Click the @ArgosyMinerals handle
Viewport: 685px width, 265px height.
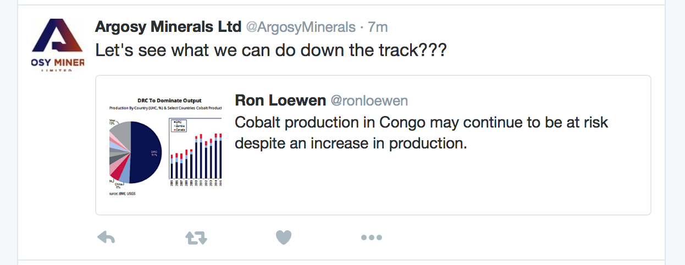(301, 26)
